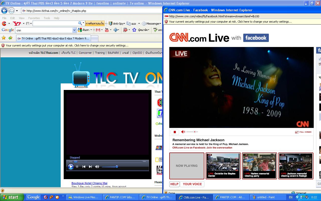This screenshot has width=321, height=201.
Task: Mute the CNN player red speaker icon
Action: 183,132
